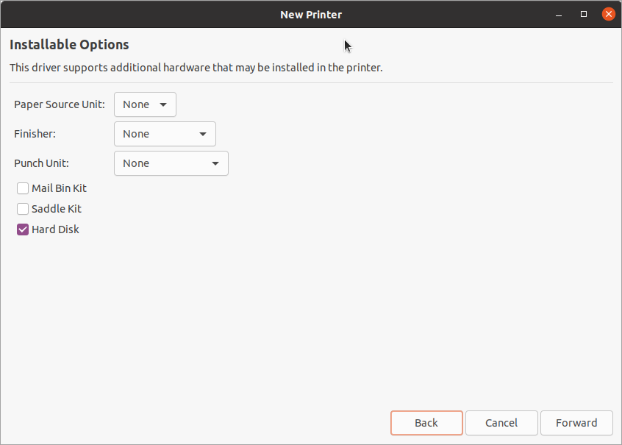Minimize the New Printer window
The width and height of the screenshot is (622, 445).
point(560,14)
